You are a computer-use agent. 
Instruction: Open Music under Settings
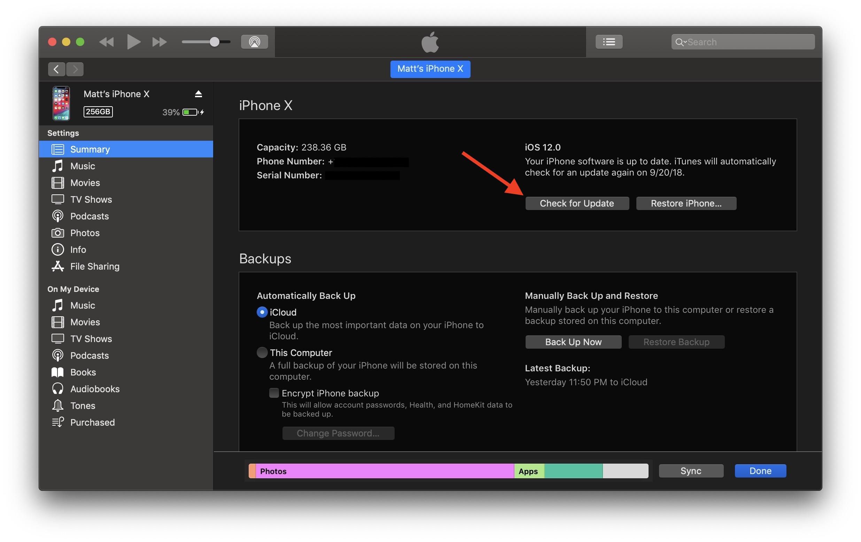point(126,166)
